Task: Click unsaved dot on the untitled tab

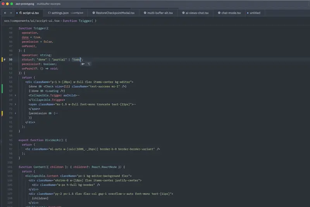Action: (248, 13)
